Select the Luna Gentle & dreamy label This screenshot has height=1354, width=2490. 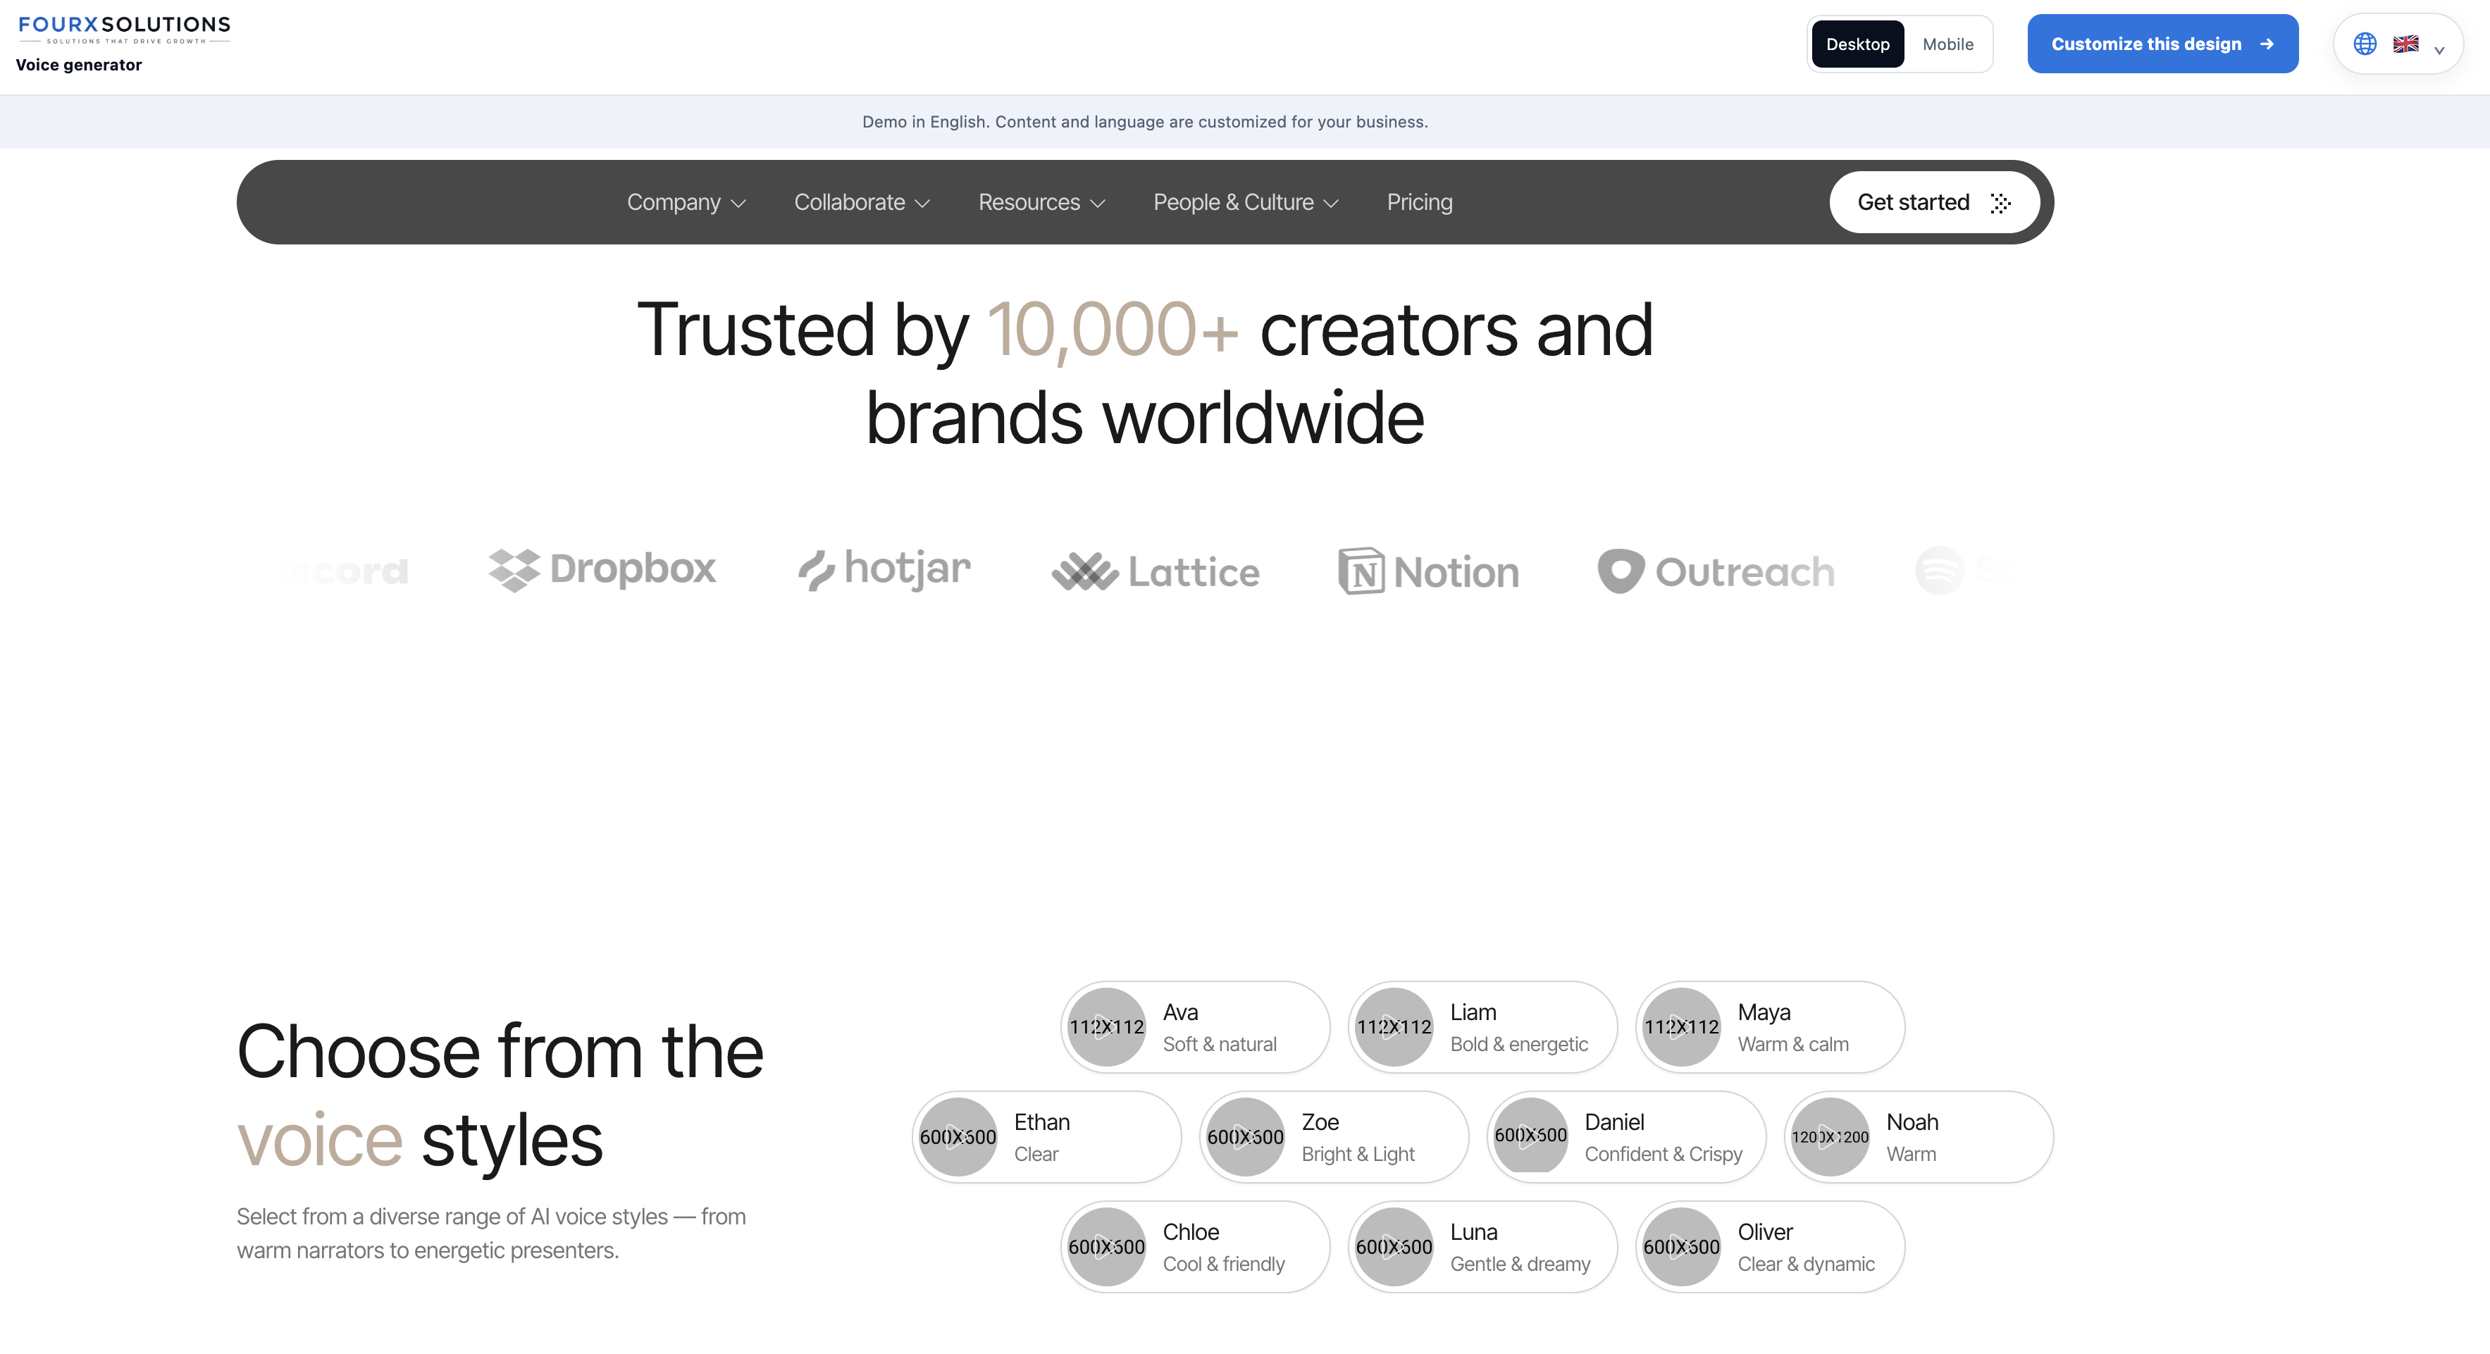(1520, 1248)
